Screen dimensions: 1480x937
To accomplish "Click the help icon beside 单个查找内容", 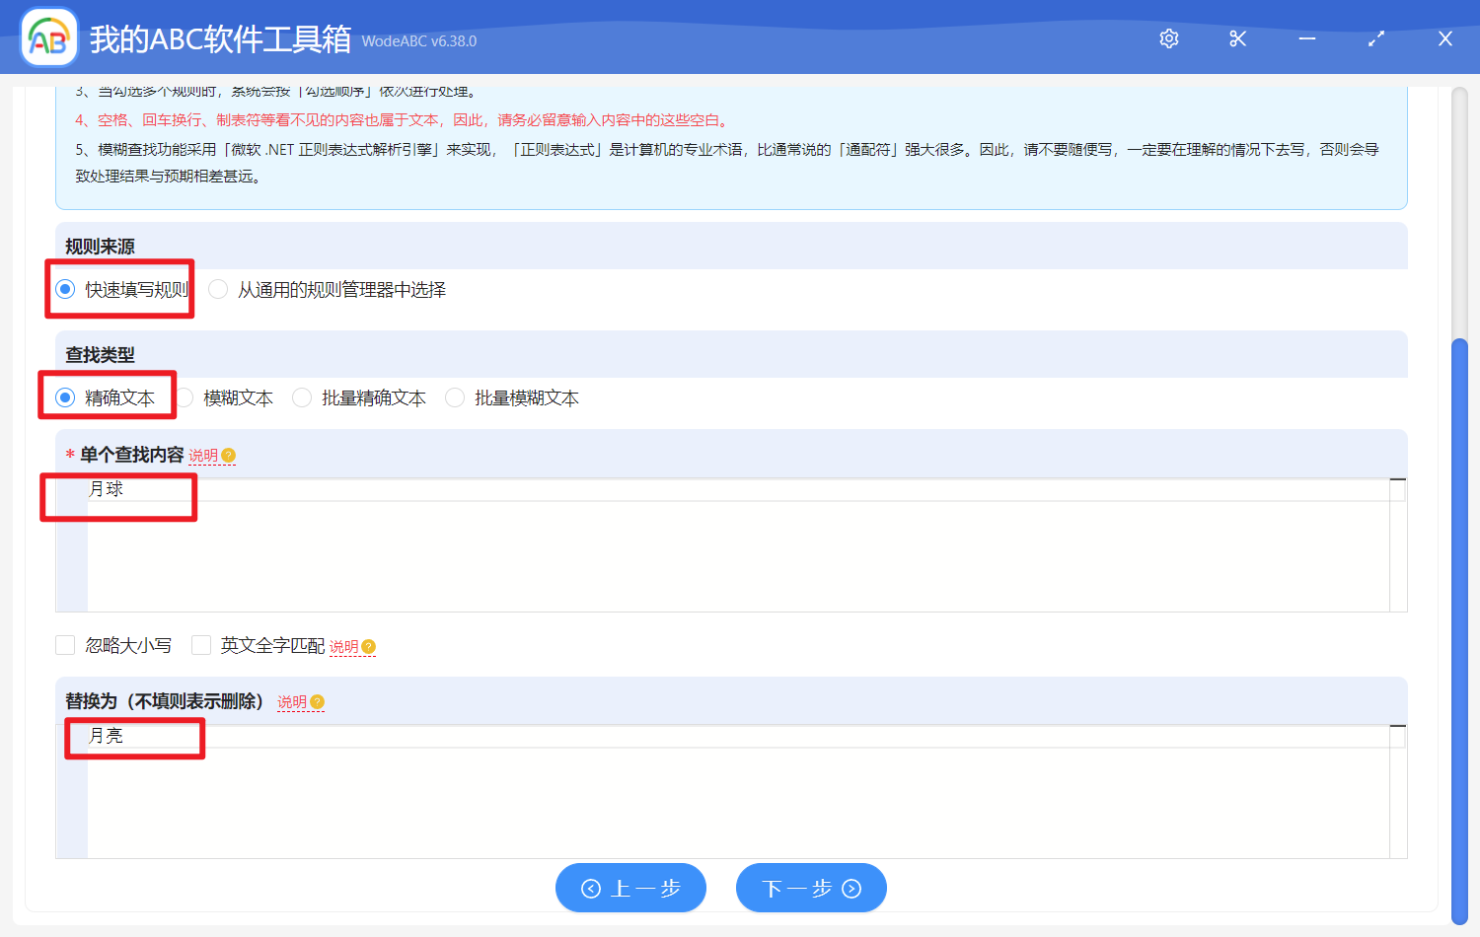I will click(229, 456).
